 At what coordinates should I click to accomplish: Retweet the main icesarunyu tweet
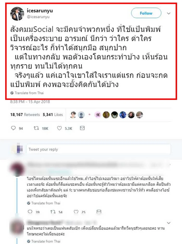36,128
